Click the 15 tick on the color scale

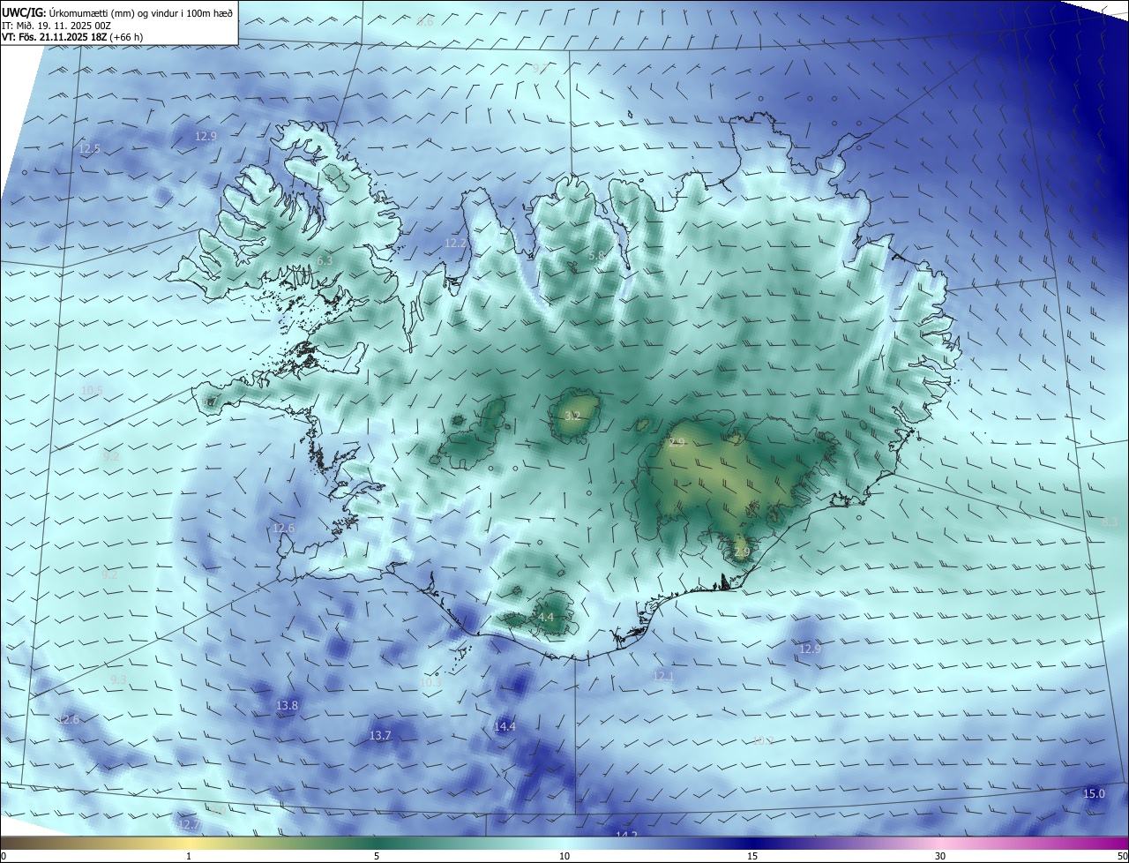click(x=752, y=856)
